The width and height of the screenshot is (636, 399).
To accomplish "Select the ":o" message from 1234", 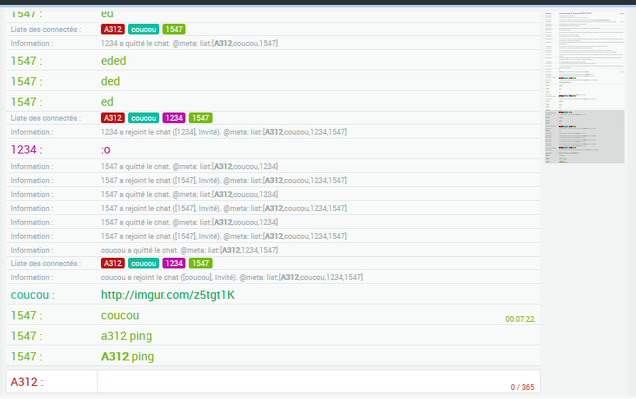I will click(106, 149).
